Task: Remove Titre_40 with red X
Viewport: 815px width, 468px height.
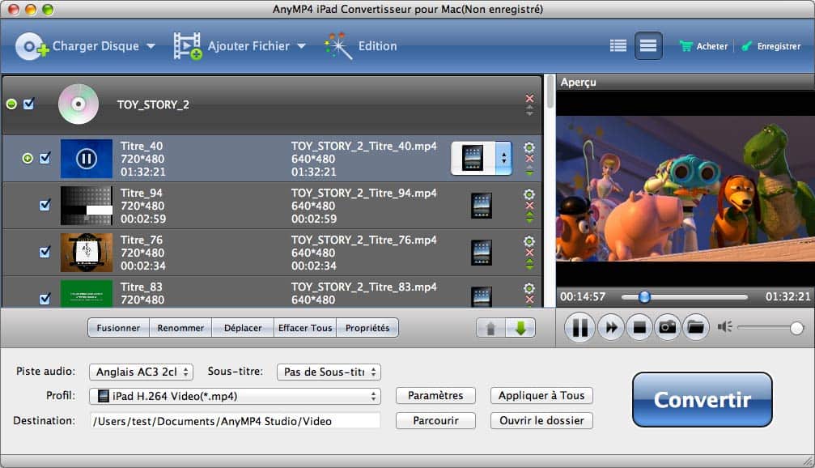Action: (529, 159)
